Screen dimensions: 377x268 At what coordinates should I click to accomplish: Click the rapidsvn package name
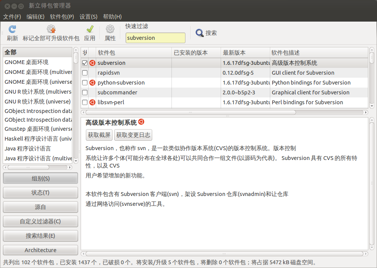pyautogui.click(x=108, y=73)
